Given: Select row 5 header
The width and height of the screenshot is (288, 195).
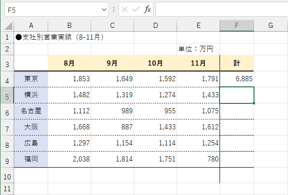Looking at the screenshot, I should (7, 95).
